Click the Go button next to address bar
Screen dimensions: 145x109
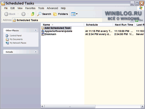[139, 20]
